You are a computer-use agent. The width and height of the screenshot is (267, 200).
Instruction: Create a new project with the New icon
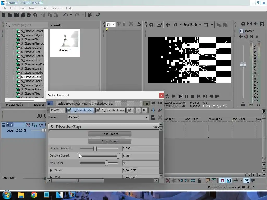pyautogui.click(x=4, y=15)
